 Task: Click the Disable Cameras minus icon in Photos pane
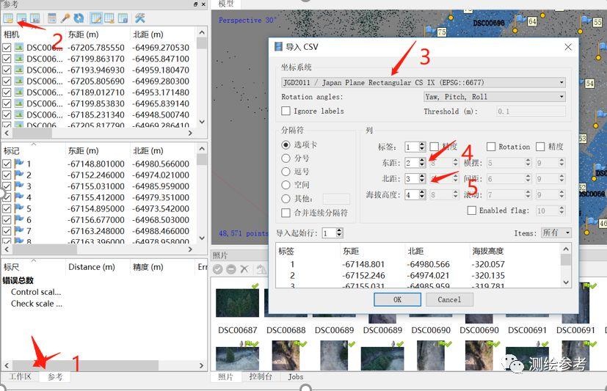[x=231, y=268]
